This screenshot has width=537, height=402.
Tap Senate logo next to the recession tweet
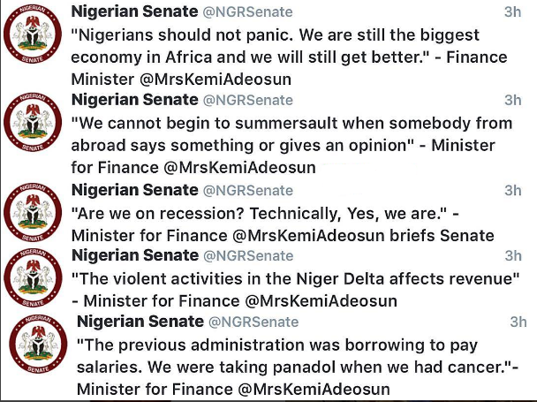(x=33, y=212)
